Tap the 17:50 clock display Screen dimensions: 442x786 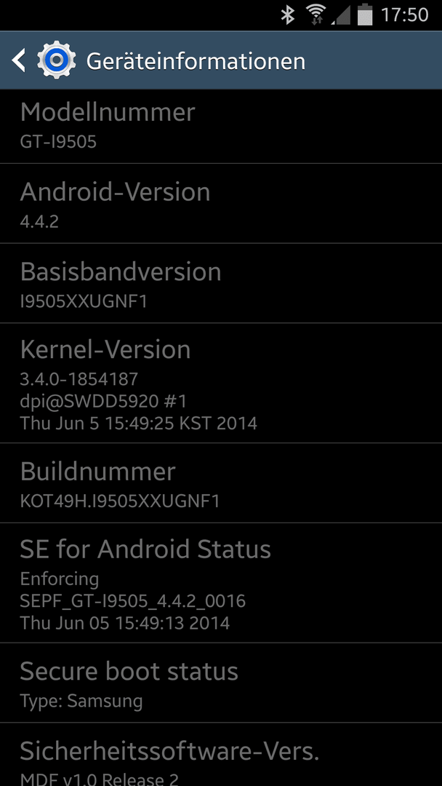click(404, 15)
